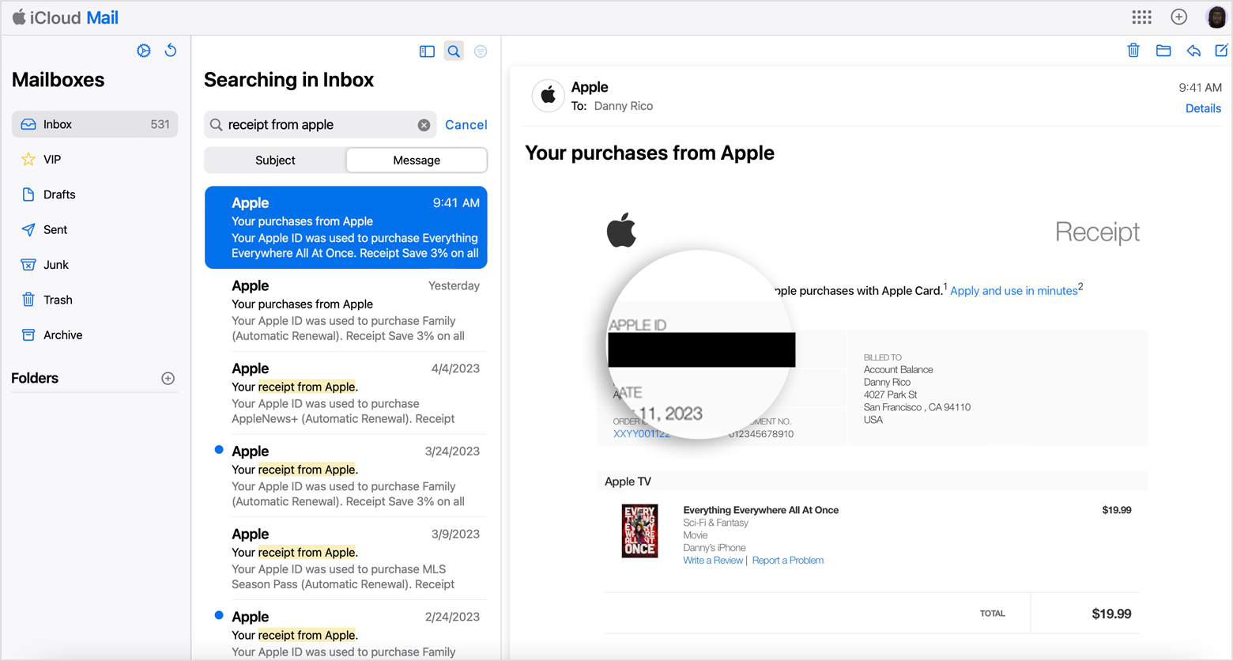Open the order ID link XXYY001122
The image size is (1233, 661).
pos(641,434)
